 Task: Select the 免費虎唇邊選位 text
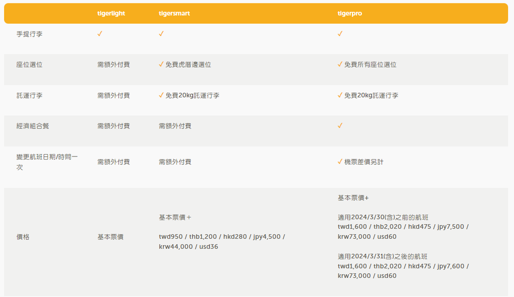pyautogui.click(x=188, y=65)
